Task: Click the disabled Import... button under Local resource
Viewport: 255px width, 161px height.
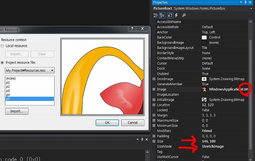Action: click(17, 54)
